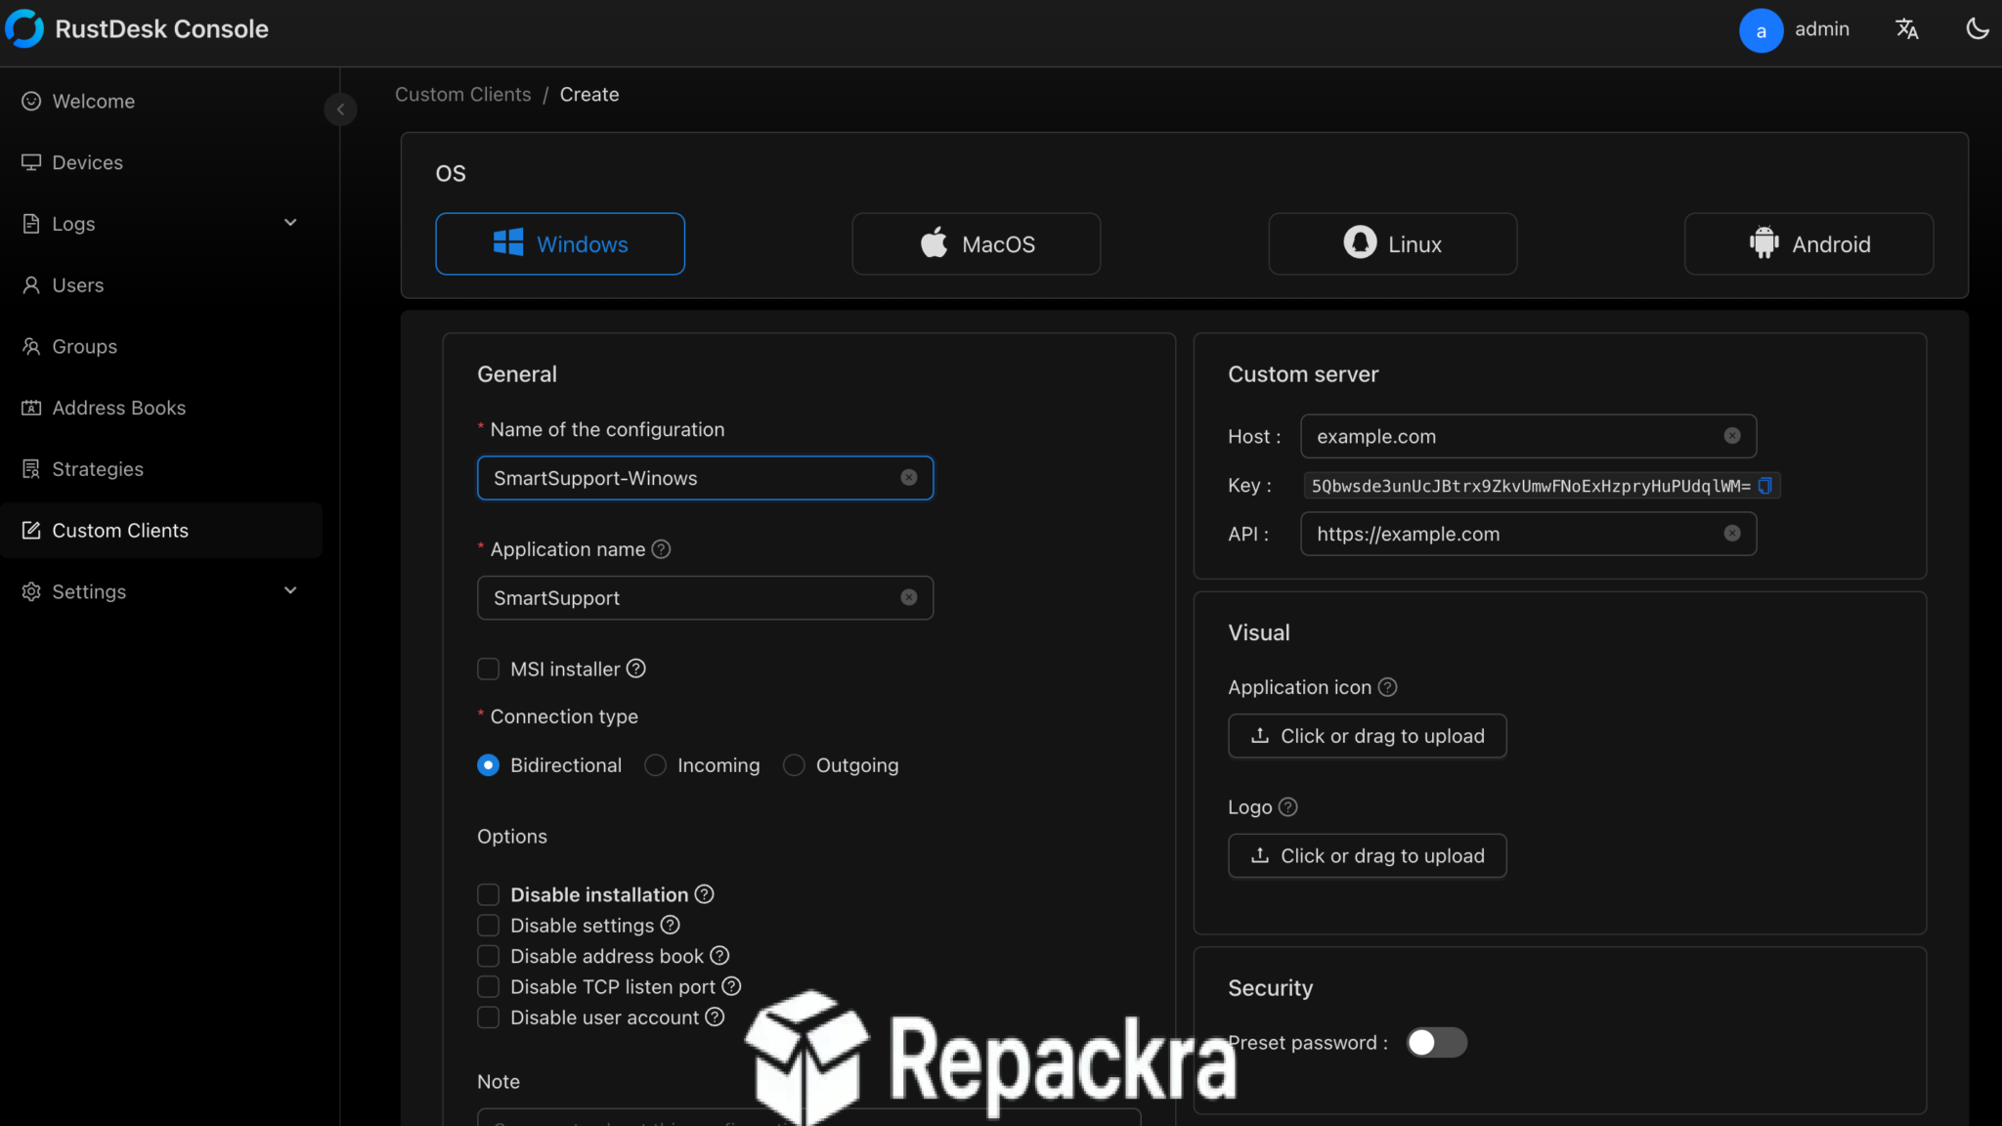Upload an Application icon file
Screen dimensions: 2002x1126
[1367, 736]
